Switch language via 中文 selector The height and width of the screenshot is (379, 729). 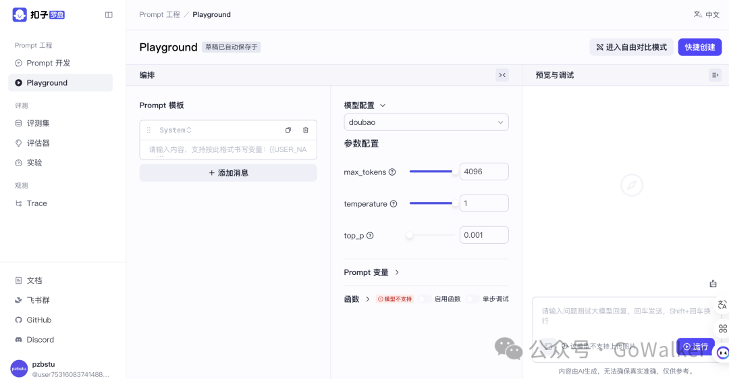pyautogui.click(x=707, y=15)
